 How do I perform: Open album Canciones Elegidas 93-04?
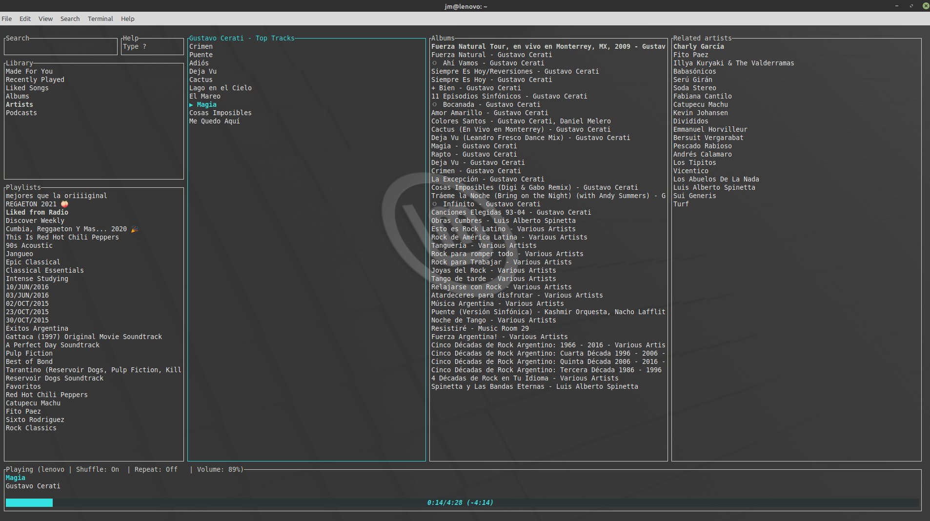click(x=511, y=212)
